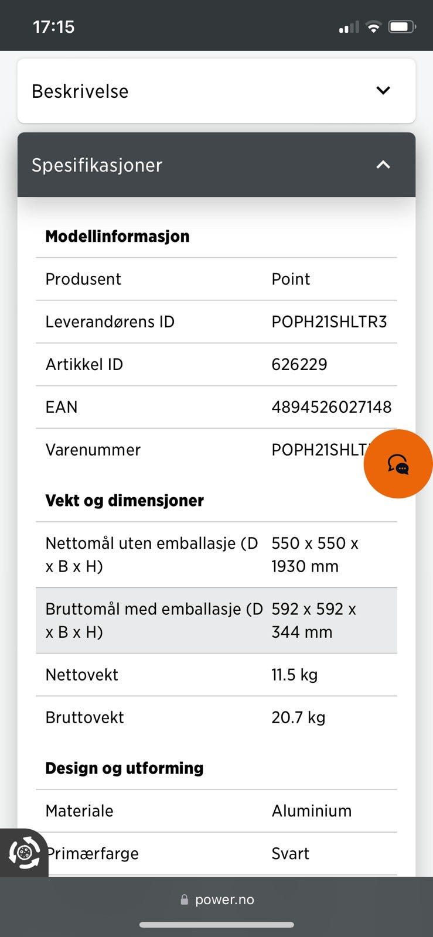The image size is (433, 937).
Task: Tap the Nettomål uten emballasje row
Action: click(x=216, y=555)
